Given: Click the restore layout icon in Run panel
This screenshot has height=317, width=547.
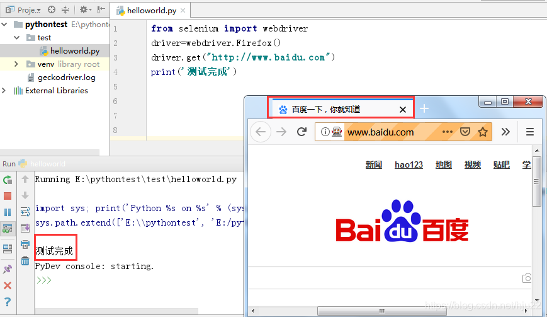Looking at the screenshot, I should click(x=8, y=248).
